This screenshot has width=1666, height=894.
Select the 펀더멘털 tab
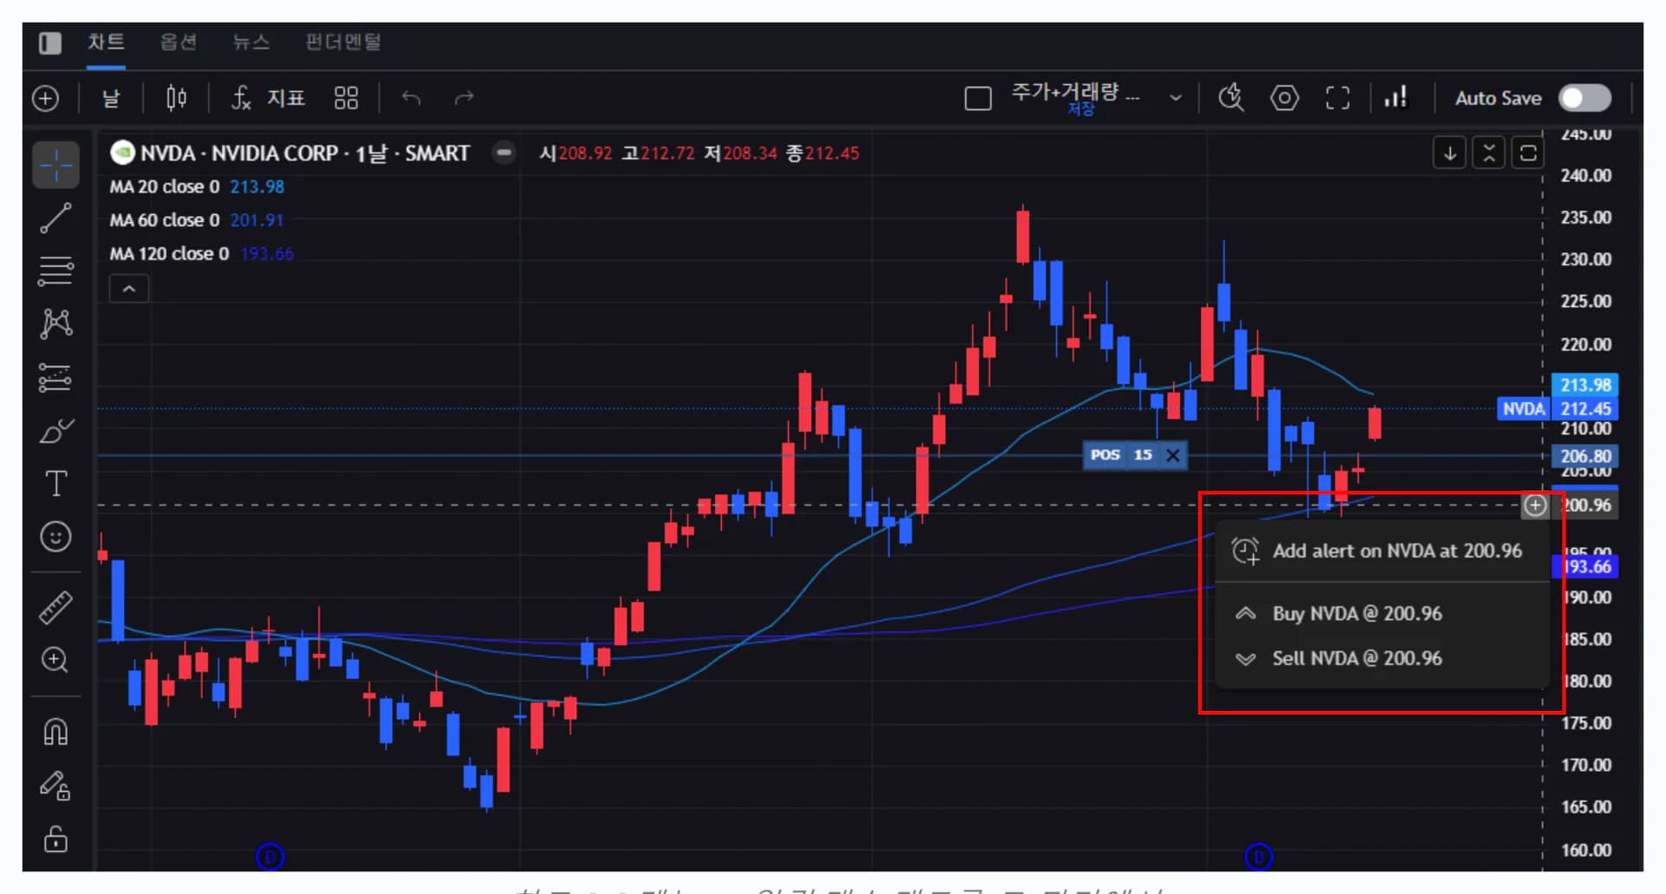[x=343, y=42]
